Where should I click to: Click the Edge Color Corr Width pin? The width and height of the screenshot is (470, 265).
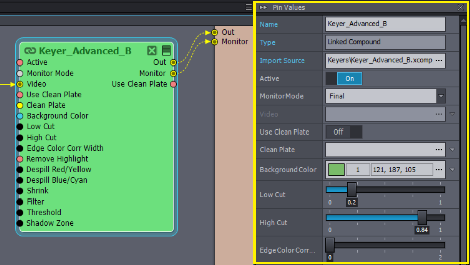pos(20,148)
